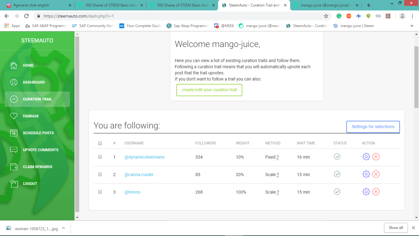Image resolution: width=419 pixels, height=236 pixels.
Task: Click the Logout door icon
Action: tap(14, 183)
